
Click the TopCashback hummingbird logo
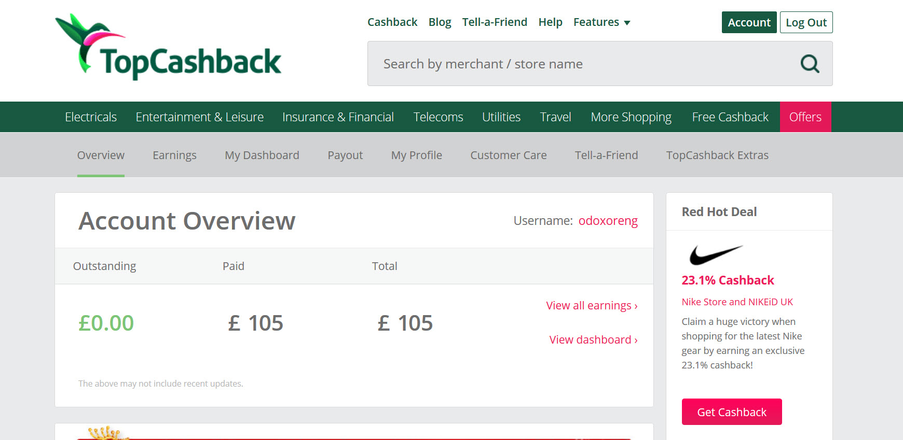coord(168,47)
